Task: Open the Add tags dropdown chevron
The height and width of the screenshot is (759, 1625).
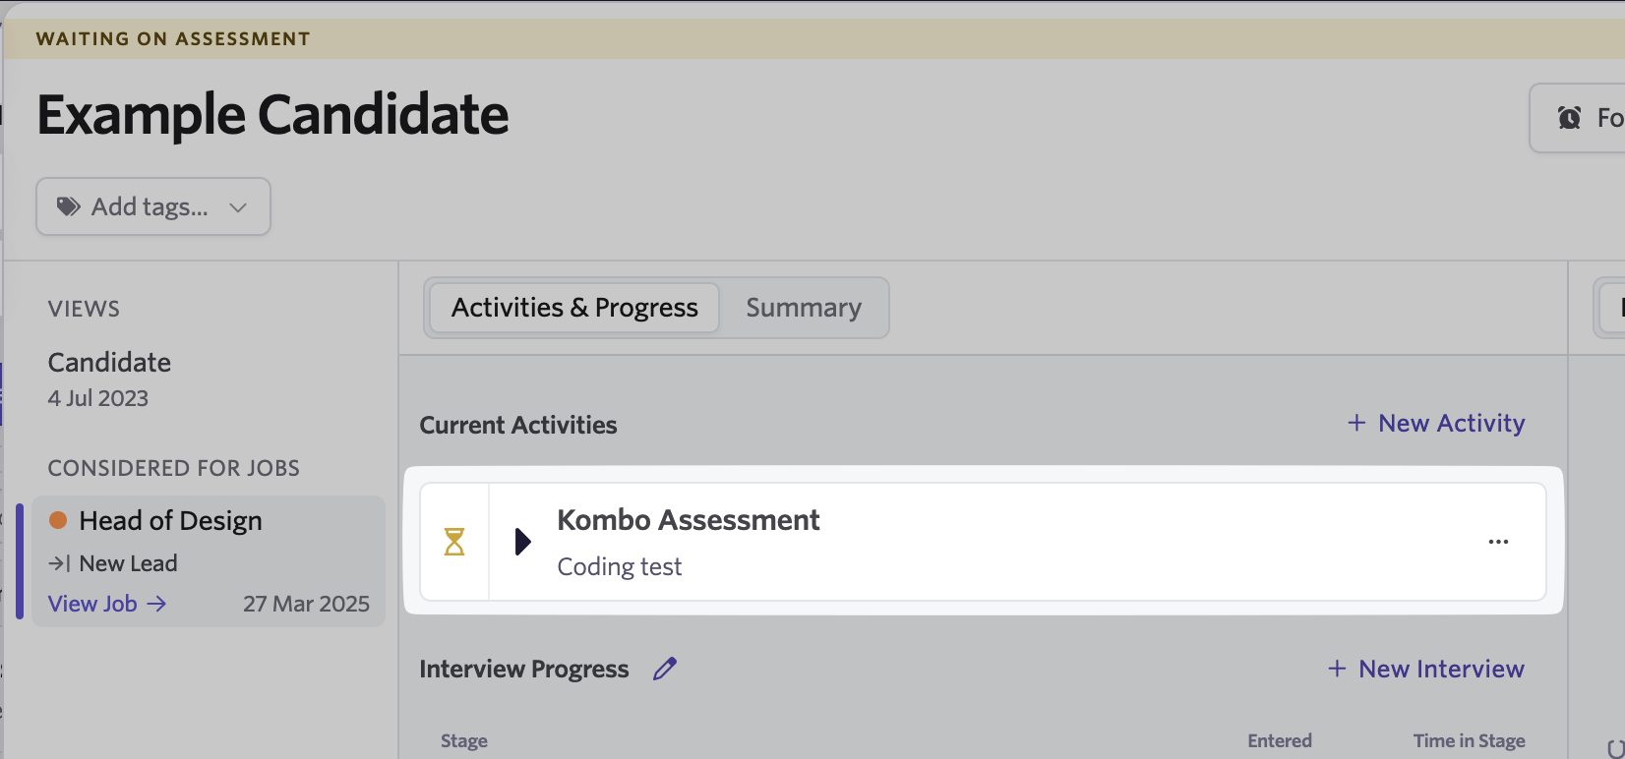Action: tap(238, 207)
